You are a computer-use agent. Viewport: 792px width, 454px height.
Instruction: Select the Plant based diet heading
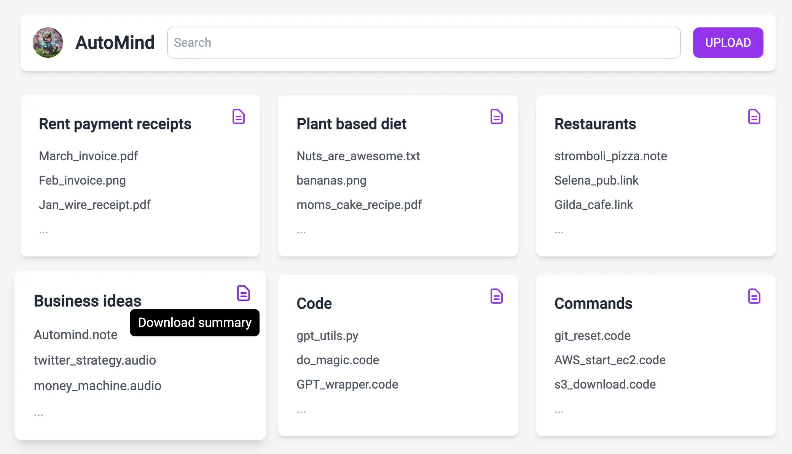click(x=352, y=124)
